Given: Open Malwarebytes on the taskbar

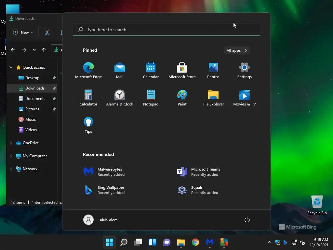Looking at the screenshot, I should point(210,242).
